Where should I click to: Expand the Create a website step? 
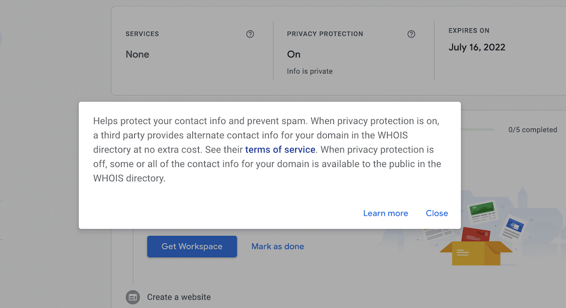pyautogui.click(x=179, y=297)
